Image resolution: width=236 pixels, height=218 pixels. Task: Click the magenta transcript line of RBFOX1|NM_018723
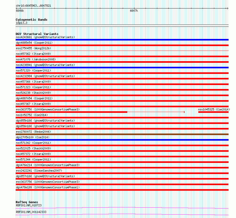[122, 208]
